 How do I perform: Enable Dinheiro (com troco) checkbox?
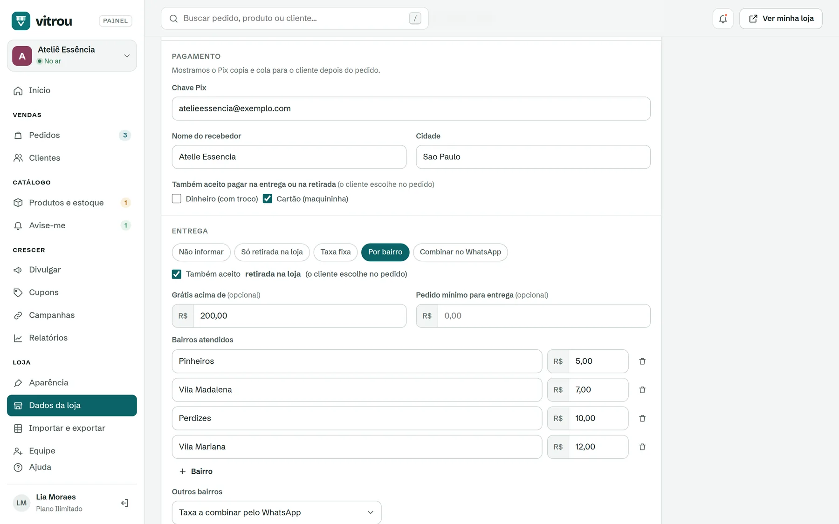pos(177,199)
